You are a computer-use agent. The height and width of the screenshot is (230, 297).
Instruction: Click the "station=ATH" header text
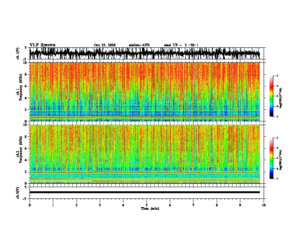tap(139, 45)
